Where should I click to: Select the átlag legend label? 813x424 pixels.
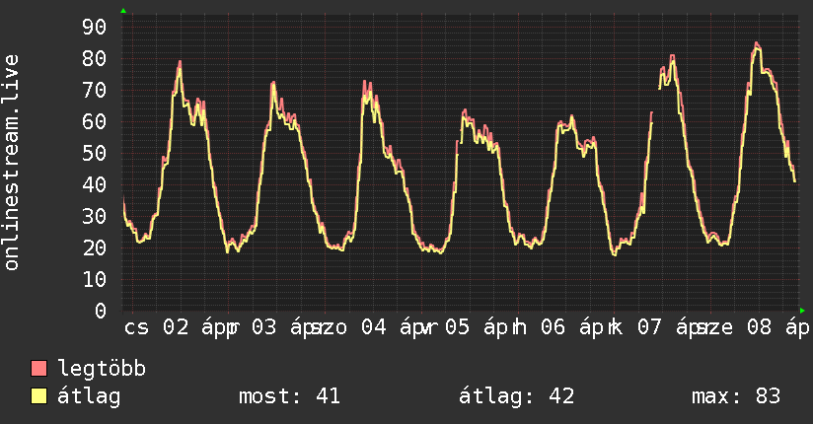[x=89, y=396]
